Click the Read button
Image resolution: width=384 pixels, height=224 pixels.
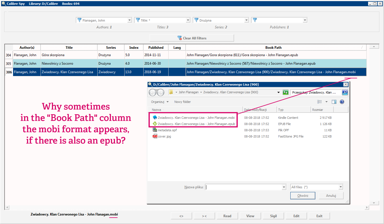[227, 216]
